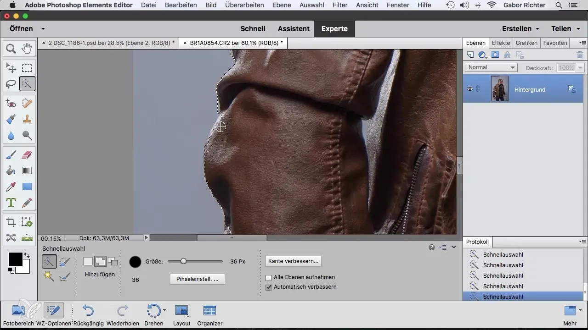Select the Content-Aware Move tool
The width and height of the screenshot is (588, 330).
11,238
